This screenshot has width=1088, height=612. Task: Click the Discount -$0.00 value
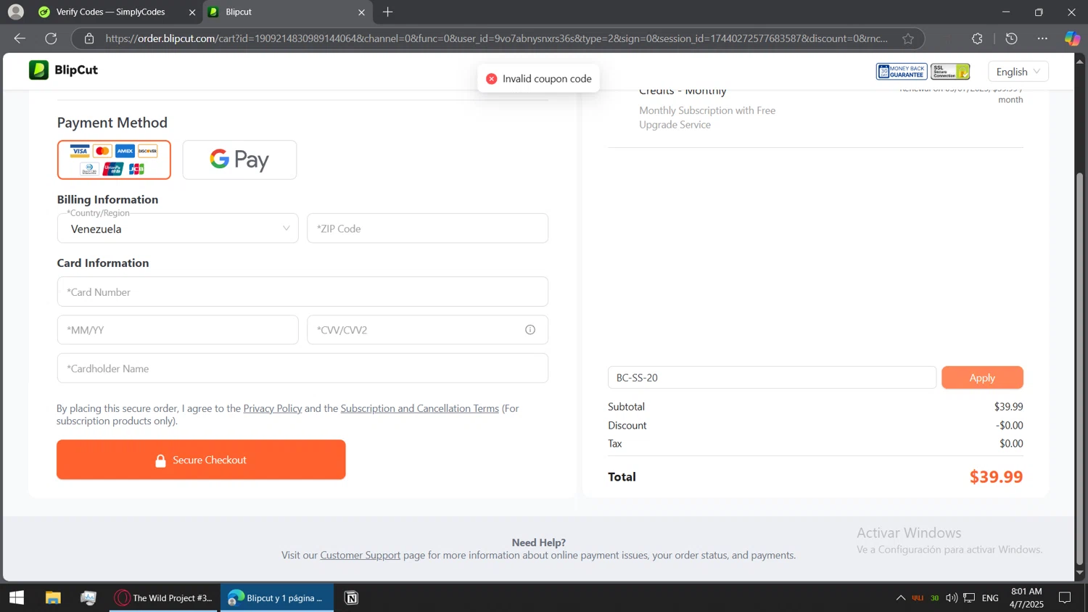point(1010,425)
